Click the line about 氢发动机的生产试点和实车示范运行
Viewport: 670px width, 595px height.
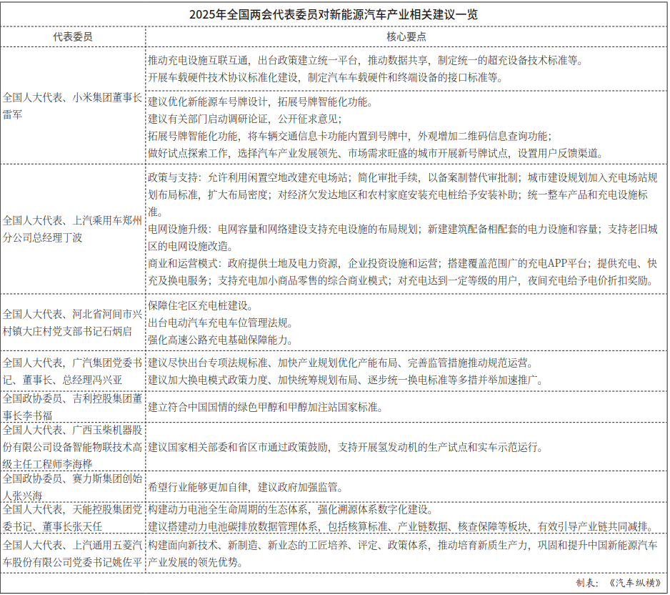tap(346, 447)
